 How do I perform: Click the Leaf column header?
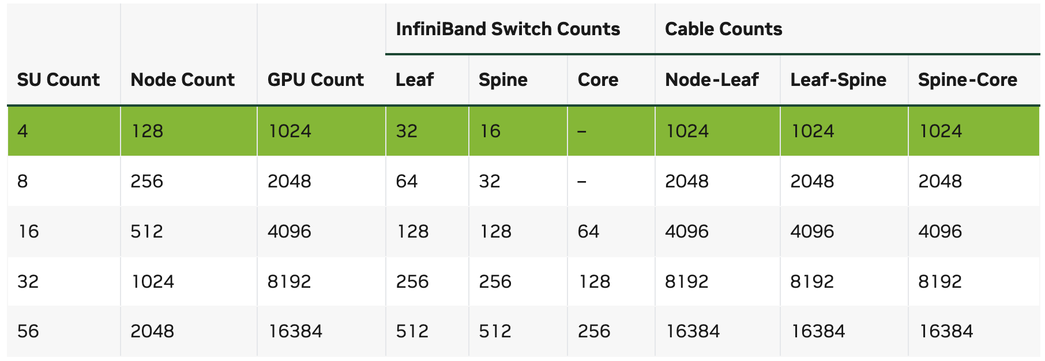click(414, 80)
